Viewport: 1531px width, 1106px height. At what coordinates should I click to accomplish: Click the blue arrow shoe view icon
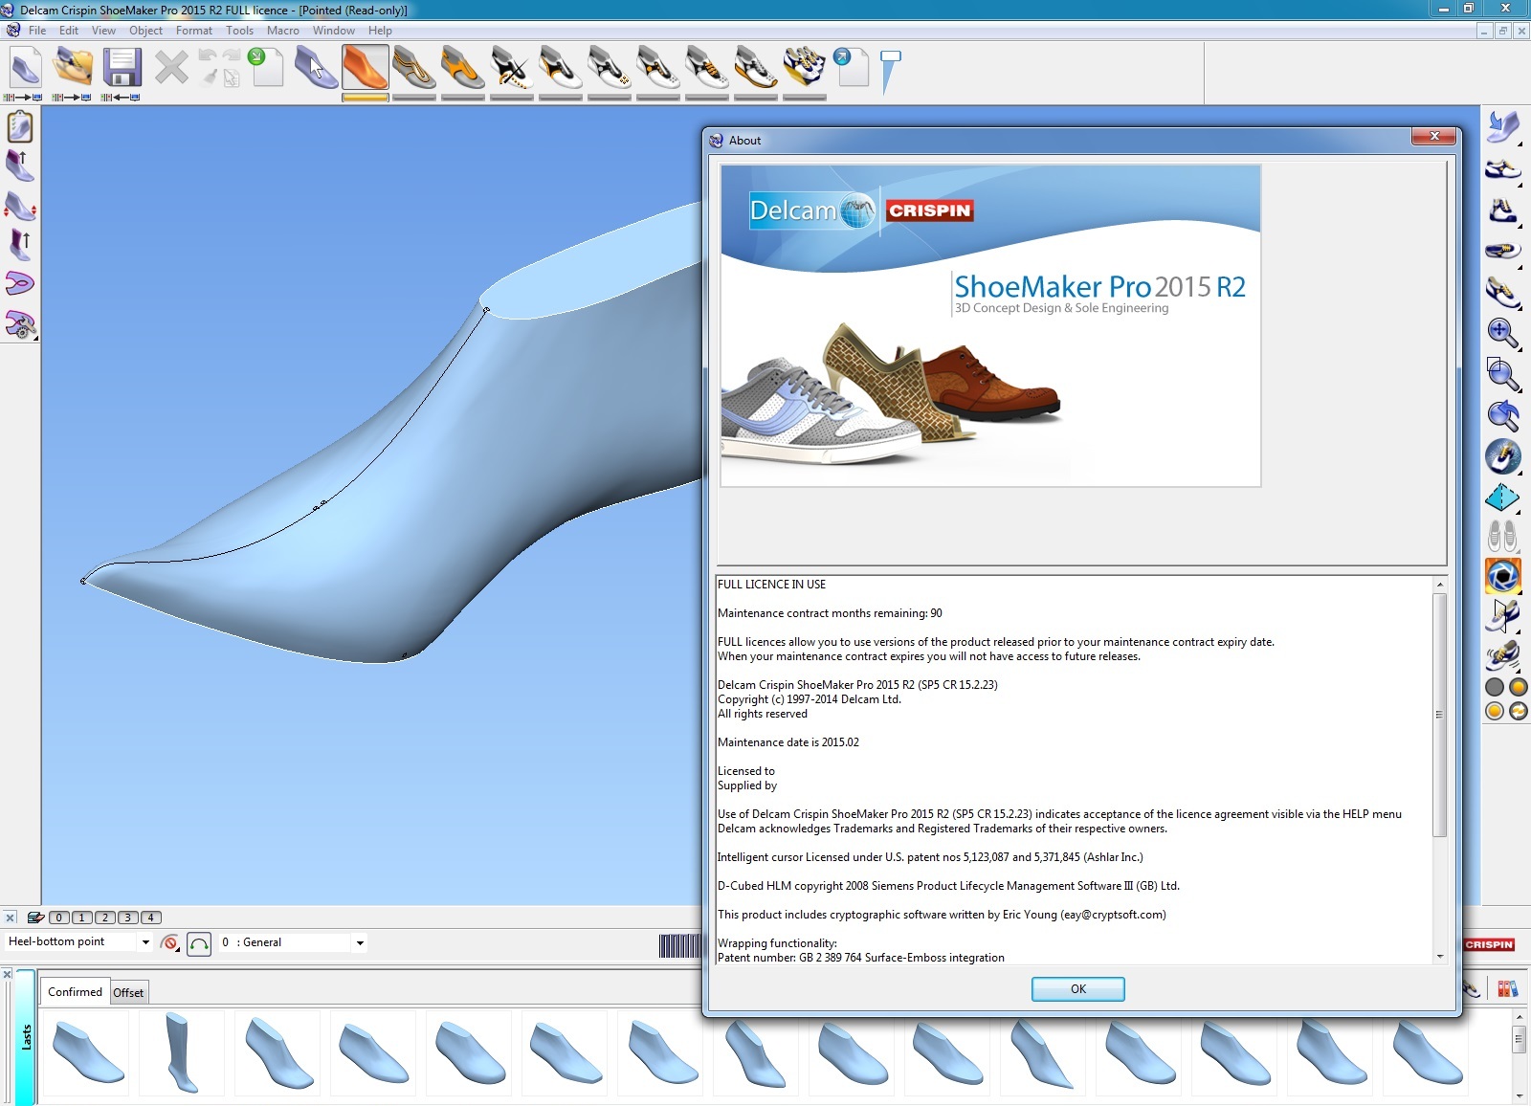pyautogui.click(x=1503, y=127)
